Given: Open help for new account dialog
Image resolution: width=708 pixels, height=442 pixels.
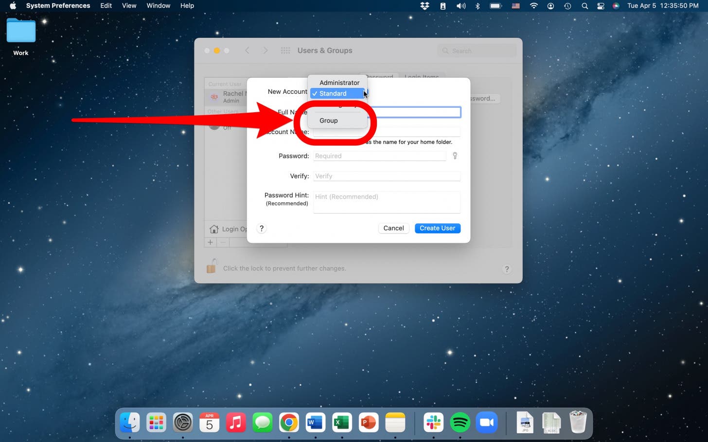Looking at the screenshot, I should coord(262,228).
